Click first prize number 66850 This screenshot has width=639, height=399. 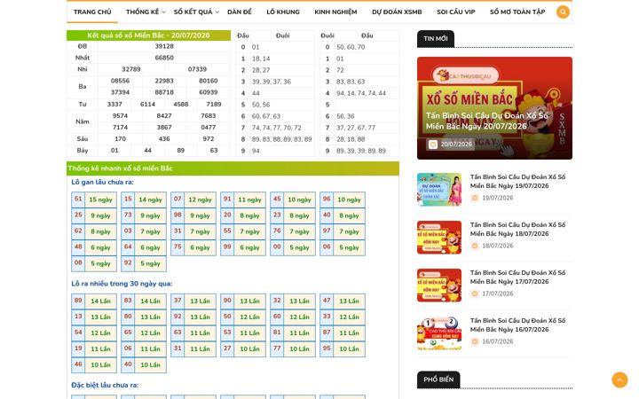pyautogui.click(x=164, y=58)
